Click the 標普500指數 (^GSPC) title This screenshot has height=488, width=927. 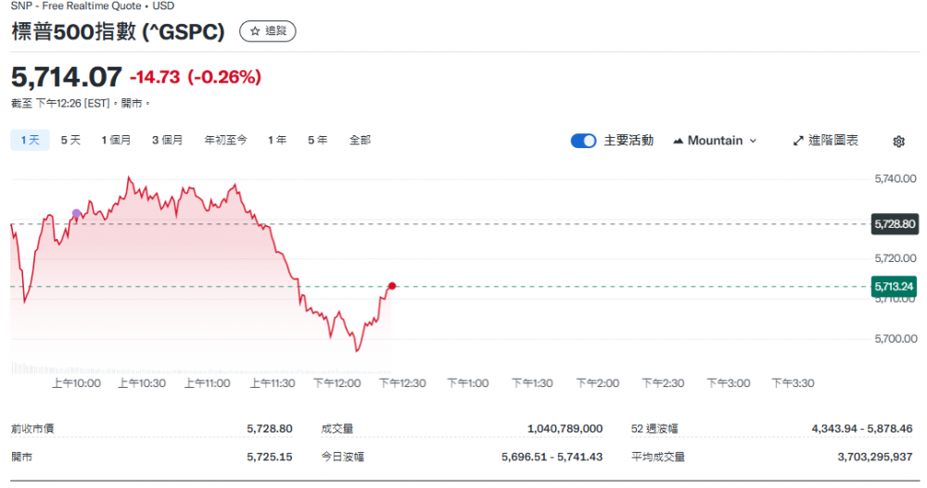point(118,31)
